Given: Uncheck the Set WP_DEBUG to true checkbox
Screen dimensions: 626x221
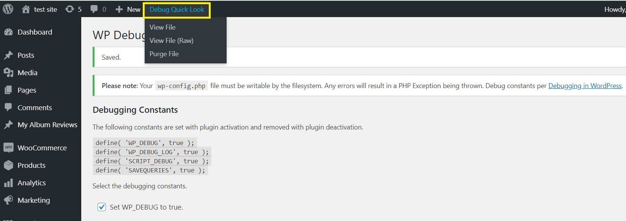Looking at the screenshot, I should [x=102, y=207].
